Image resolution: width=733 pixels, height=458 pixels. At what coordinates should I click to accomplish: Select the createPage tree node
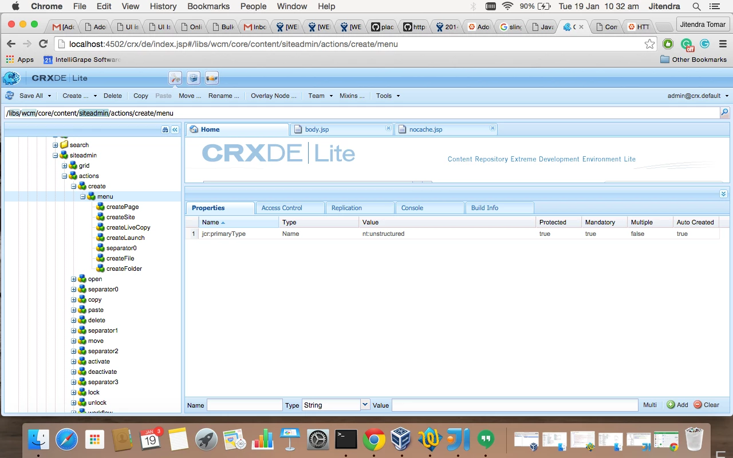123,207
